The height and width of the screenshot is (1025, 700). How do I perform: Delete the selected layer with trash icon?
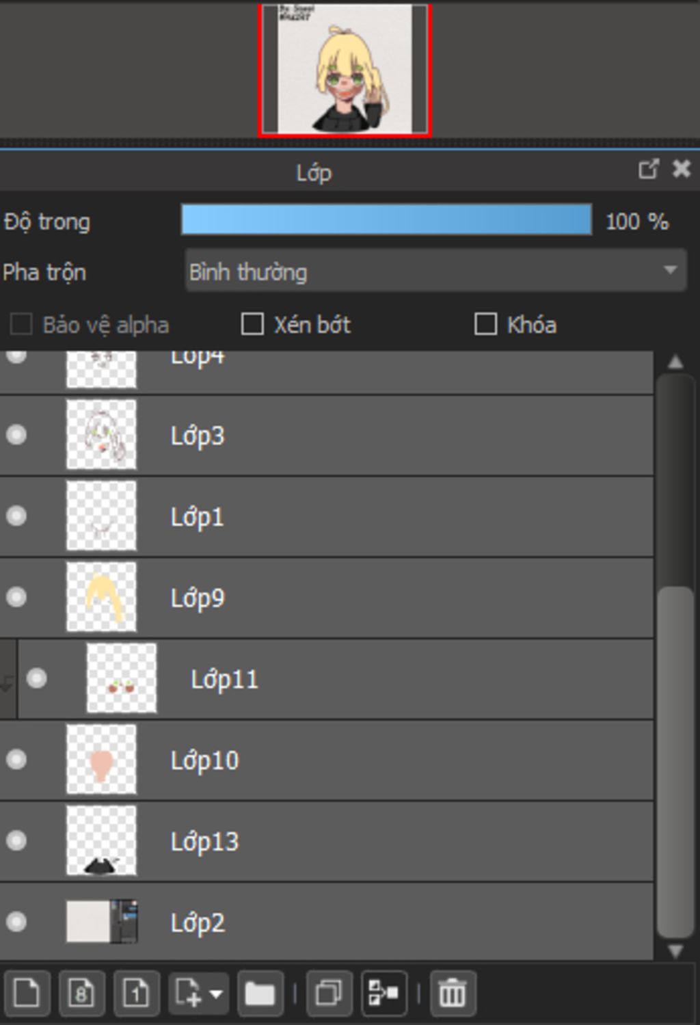(x=452, y=992)
